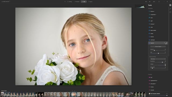Screen dimensions: 172x97
Task: Open the Atmosphere AI tool
Action: click(x=153, y=84)
